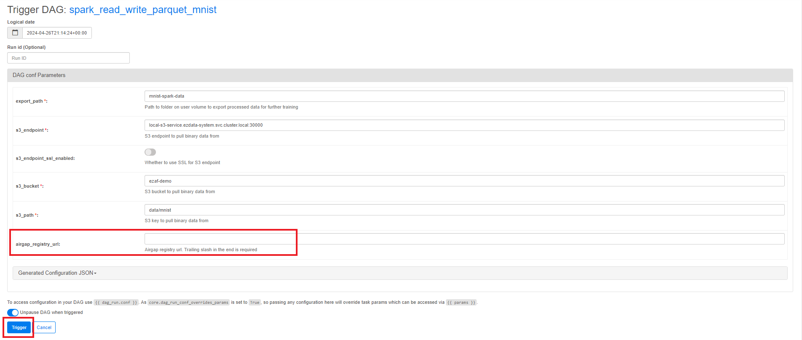Click the airgap_registry_url input field
802x340 pixels.
click(464, 239)
